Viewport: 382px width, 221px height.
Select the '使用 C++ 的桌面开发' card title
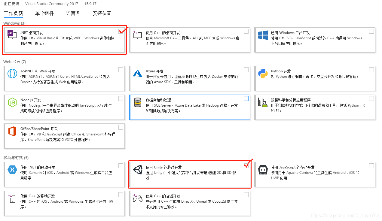pos(163,33)
